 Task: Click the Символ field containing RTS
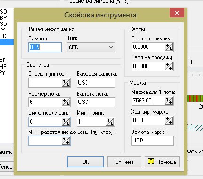(x=45, y=47)
